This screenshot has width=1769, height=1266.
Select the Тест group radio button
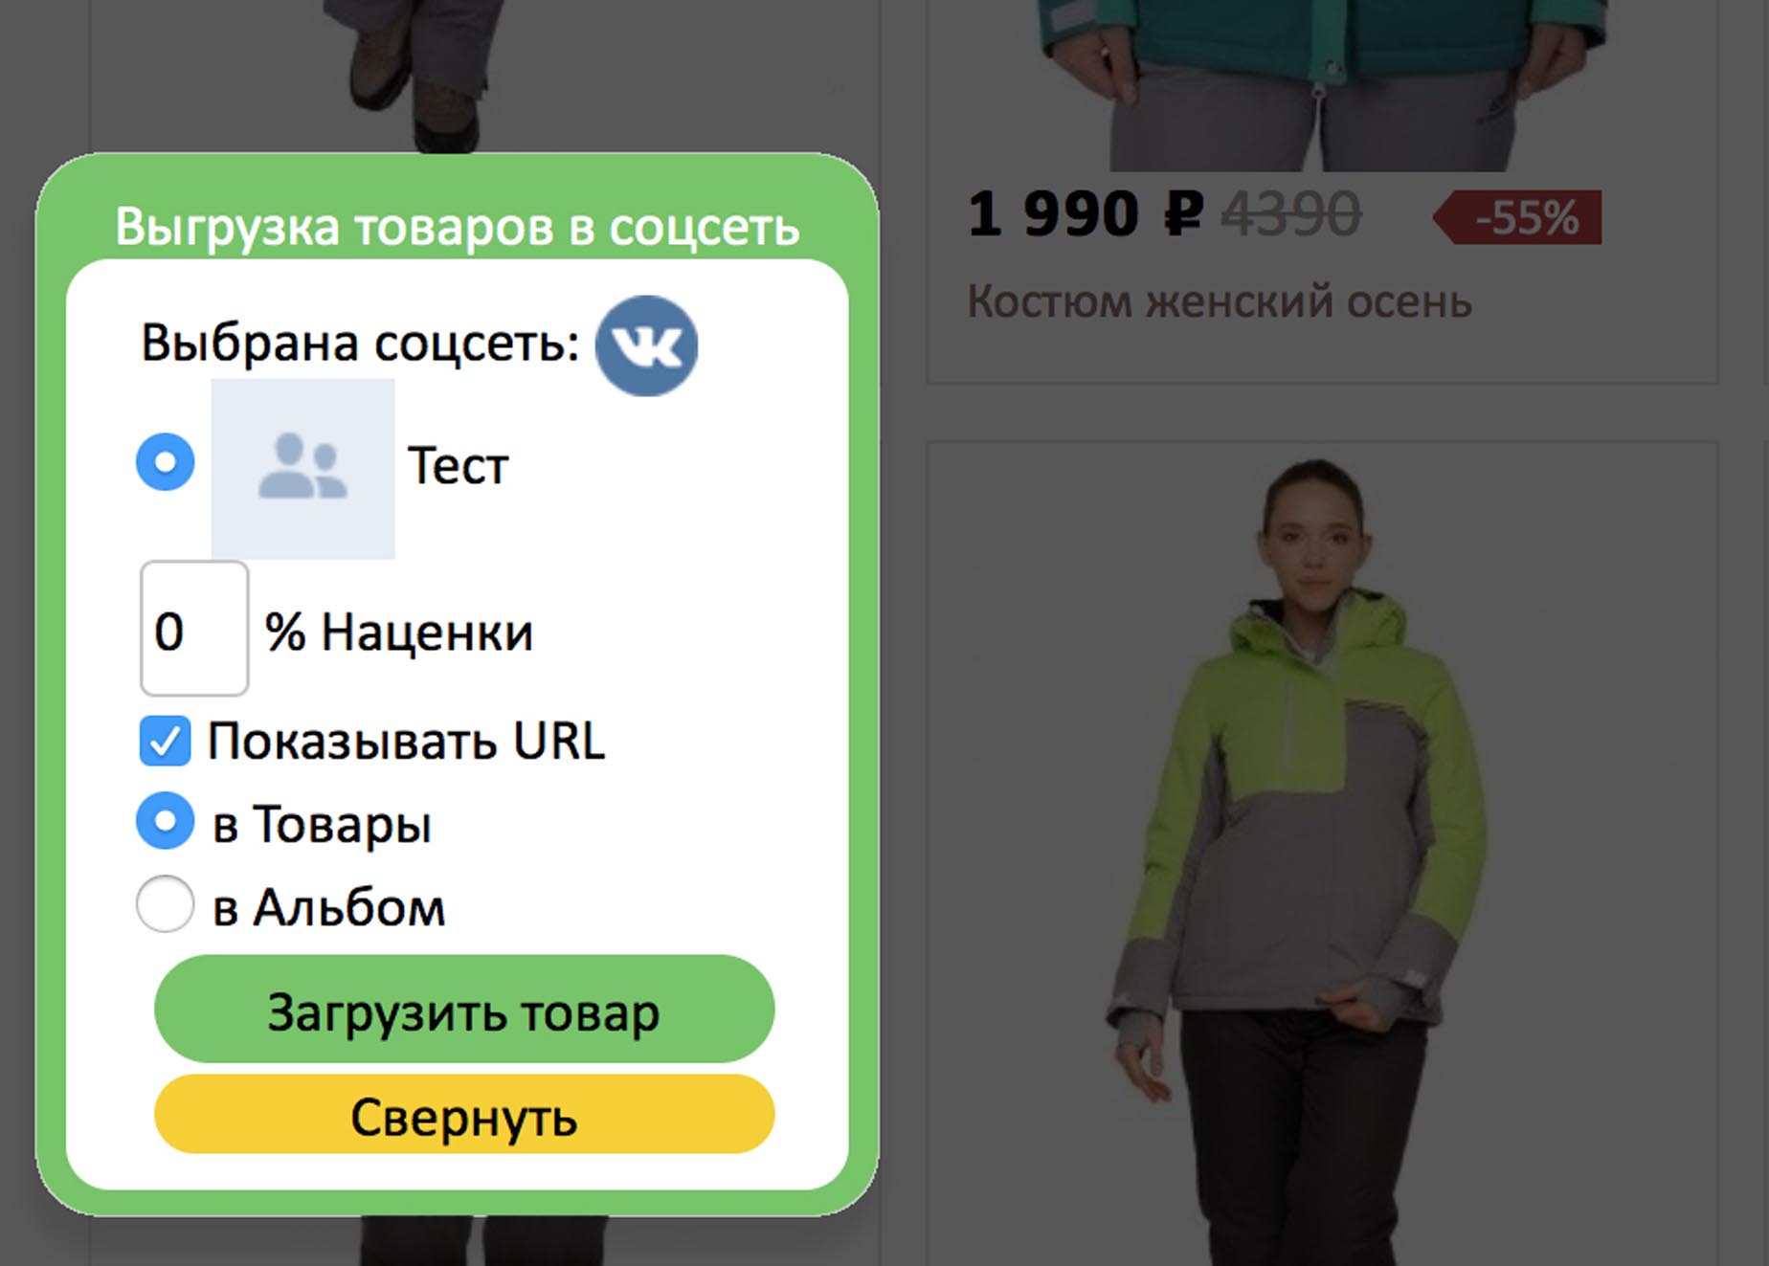(x=166, y=461)
